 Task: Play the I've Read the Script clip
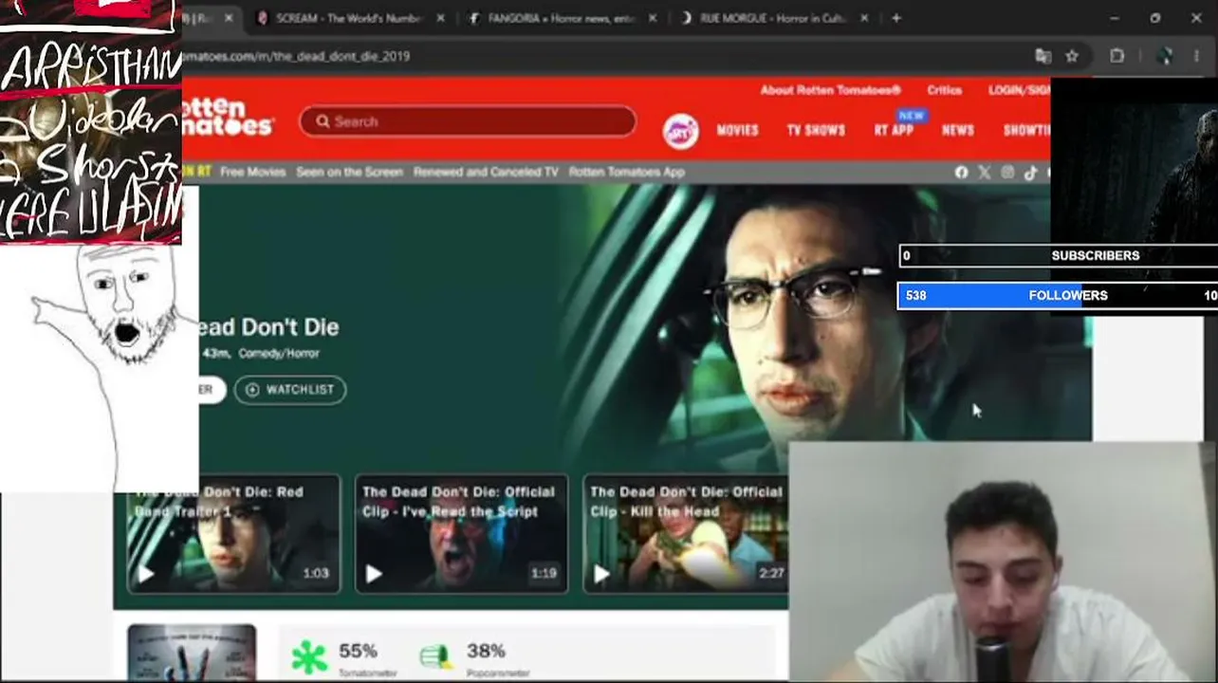(x=374, y=573)
